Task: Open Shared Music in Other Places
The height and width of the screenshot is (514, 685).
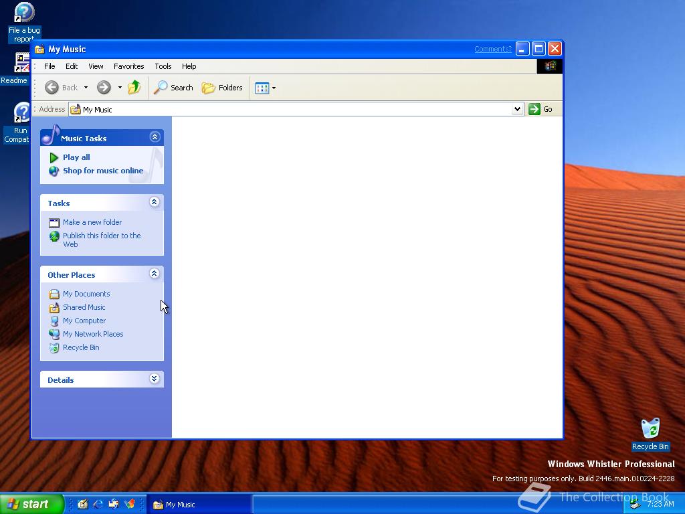Action: [x=84, y=307]
